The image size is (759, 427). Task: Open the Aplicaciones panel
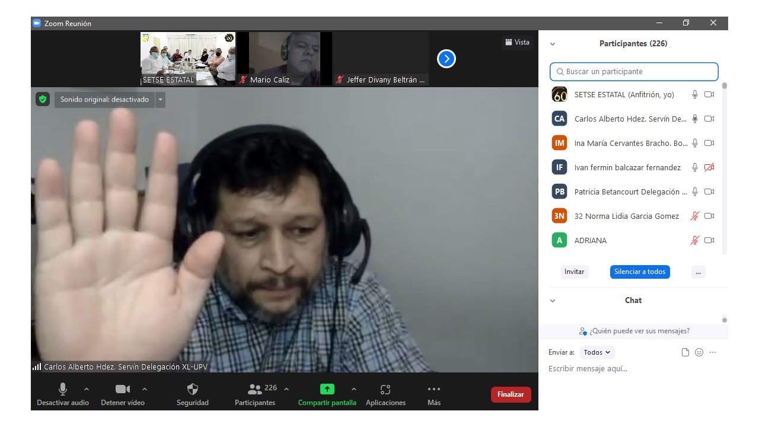(385, 395)
